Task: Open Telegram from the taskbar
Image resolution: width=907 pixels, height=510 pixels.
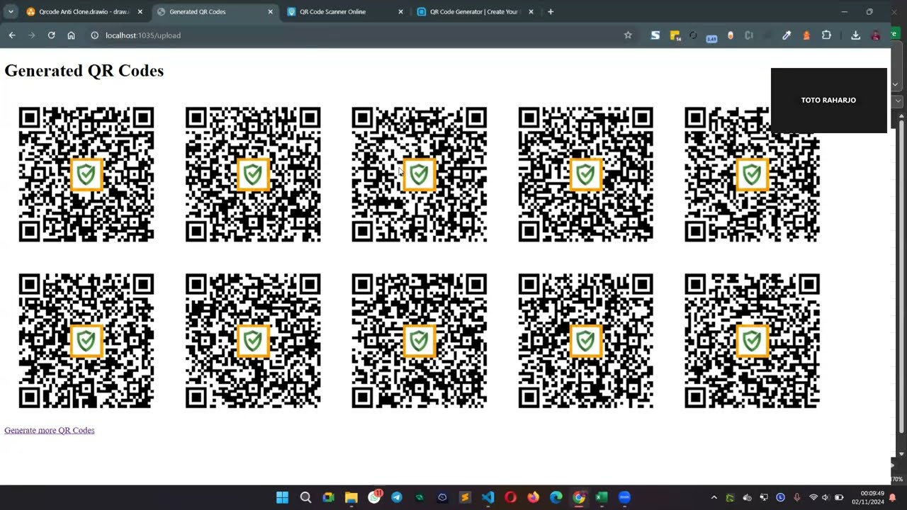Action: click(x=397, y=497)
